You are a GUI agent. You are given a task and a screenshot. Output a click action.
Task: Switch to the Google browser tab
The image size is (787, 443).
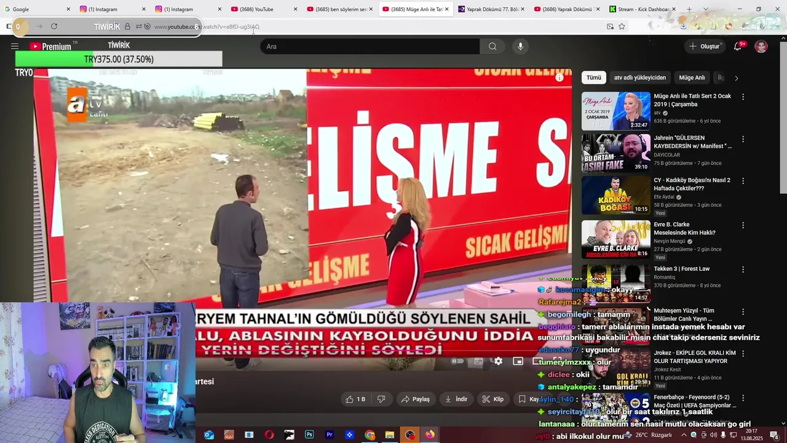(x=37, y=9)
